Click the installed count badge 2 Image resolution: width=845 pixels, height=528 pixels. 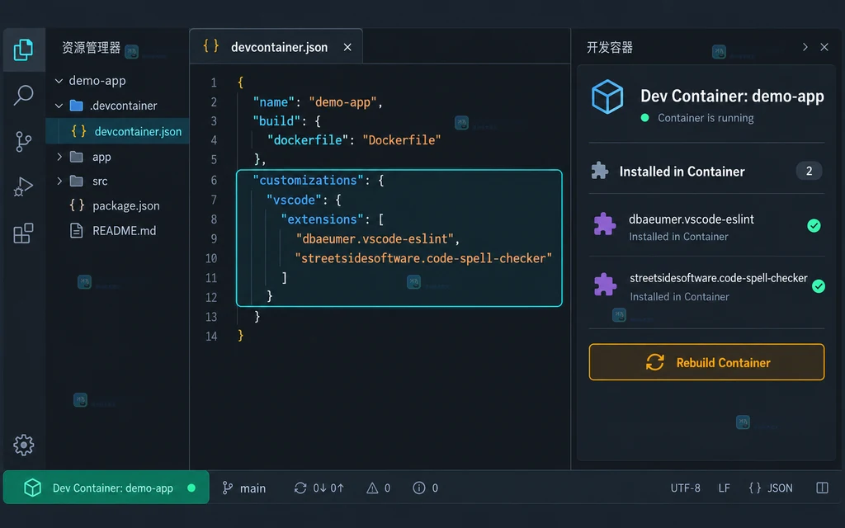point(809,171)
